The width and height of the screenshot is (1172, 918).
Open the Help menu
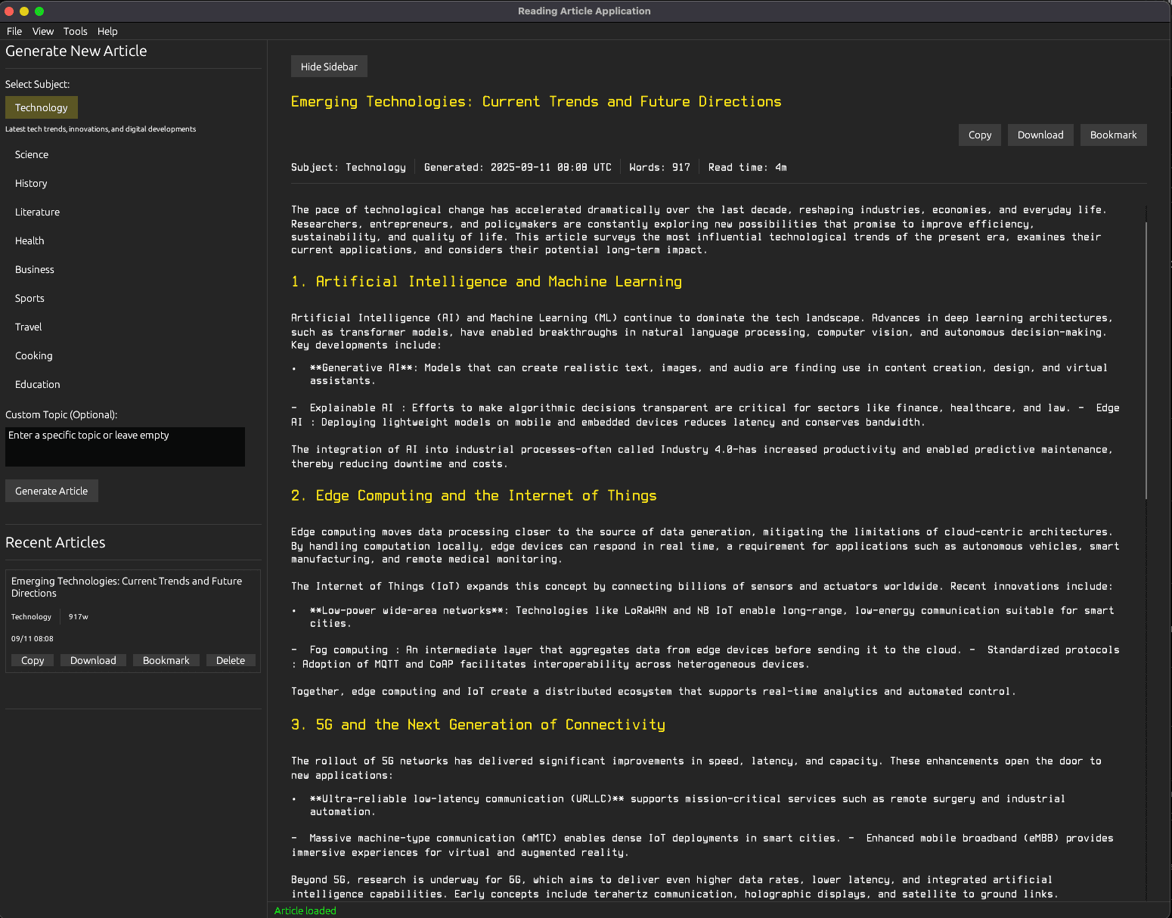[x=107, y=31]
